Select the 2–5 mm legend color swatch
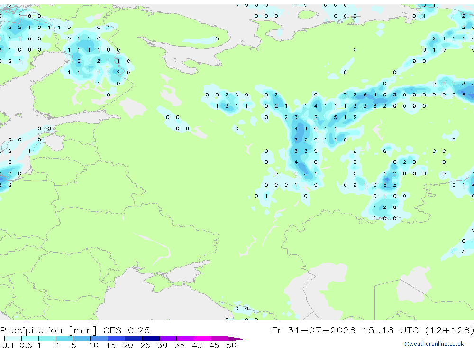Screen dimensions: 474x348 [x=64, y=339]
